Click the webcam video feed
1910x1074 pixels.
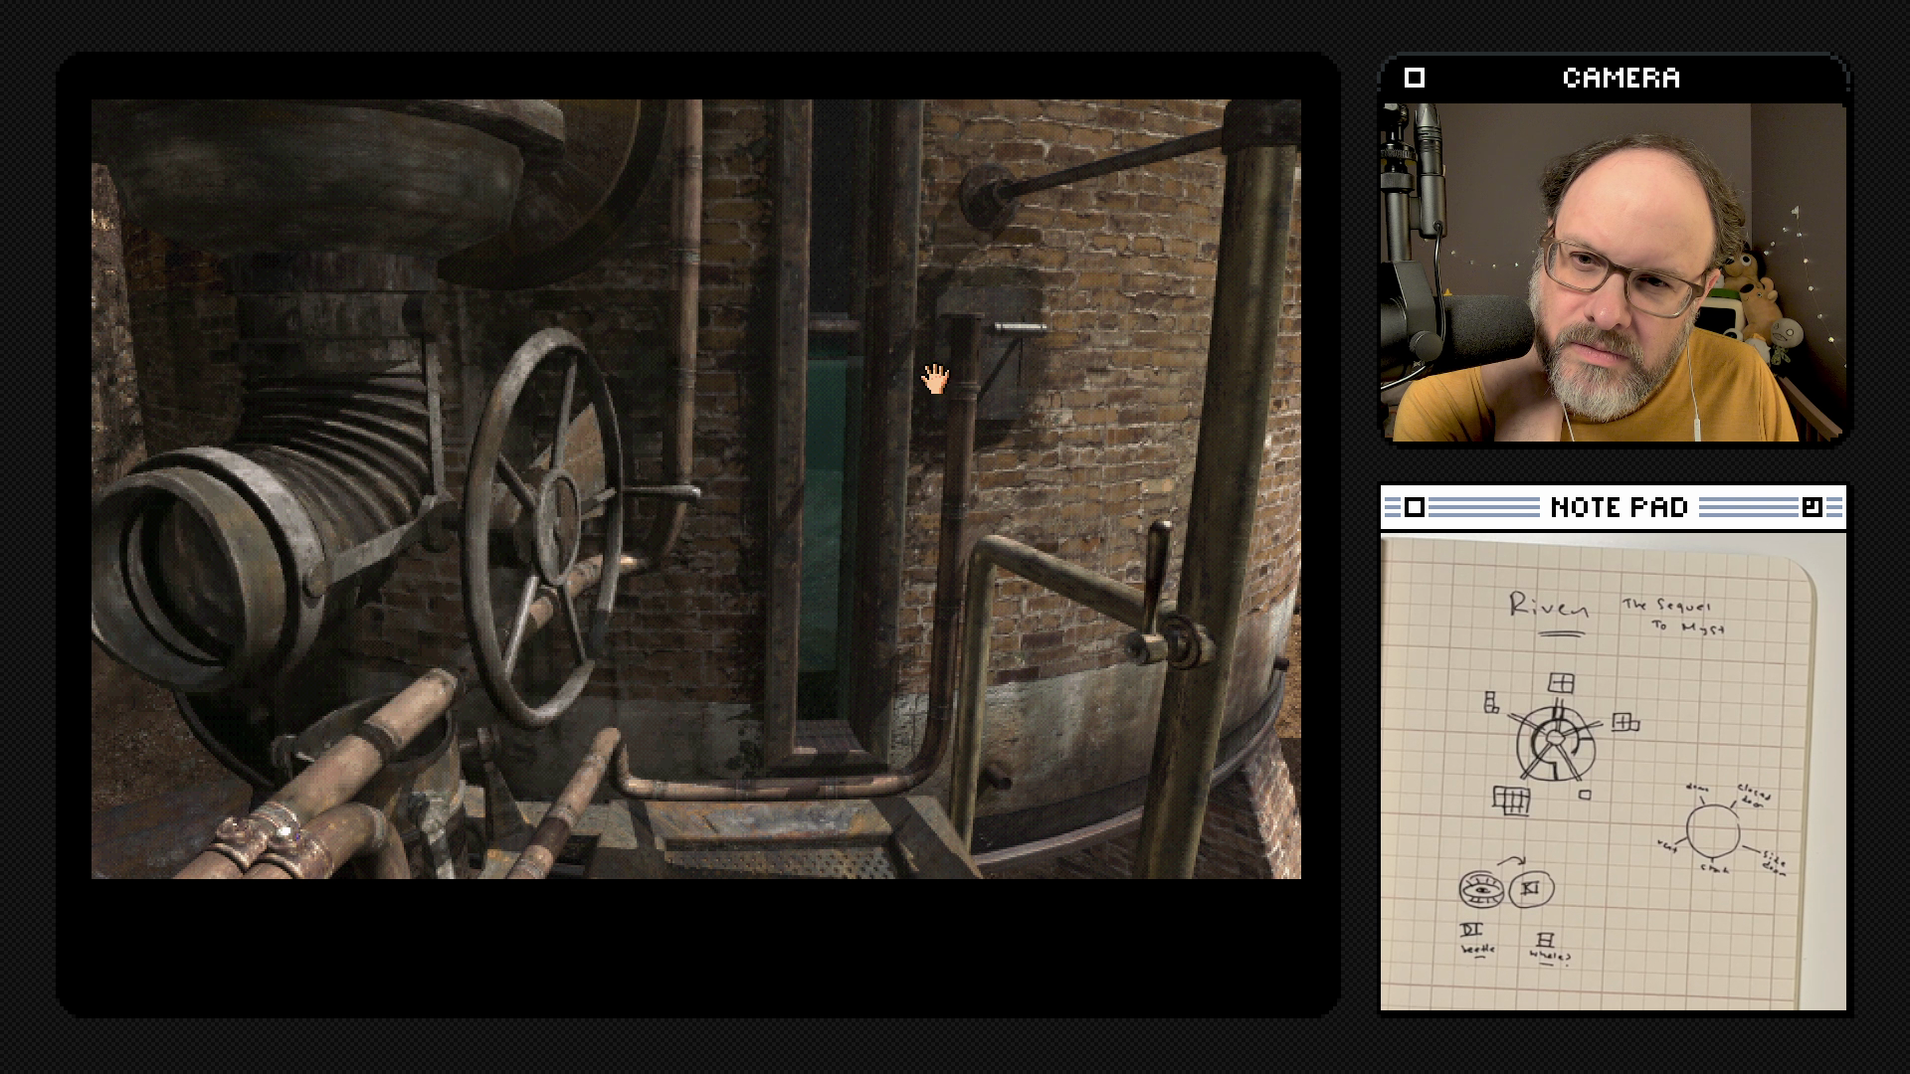click(x=1613, y=272)
